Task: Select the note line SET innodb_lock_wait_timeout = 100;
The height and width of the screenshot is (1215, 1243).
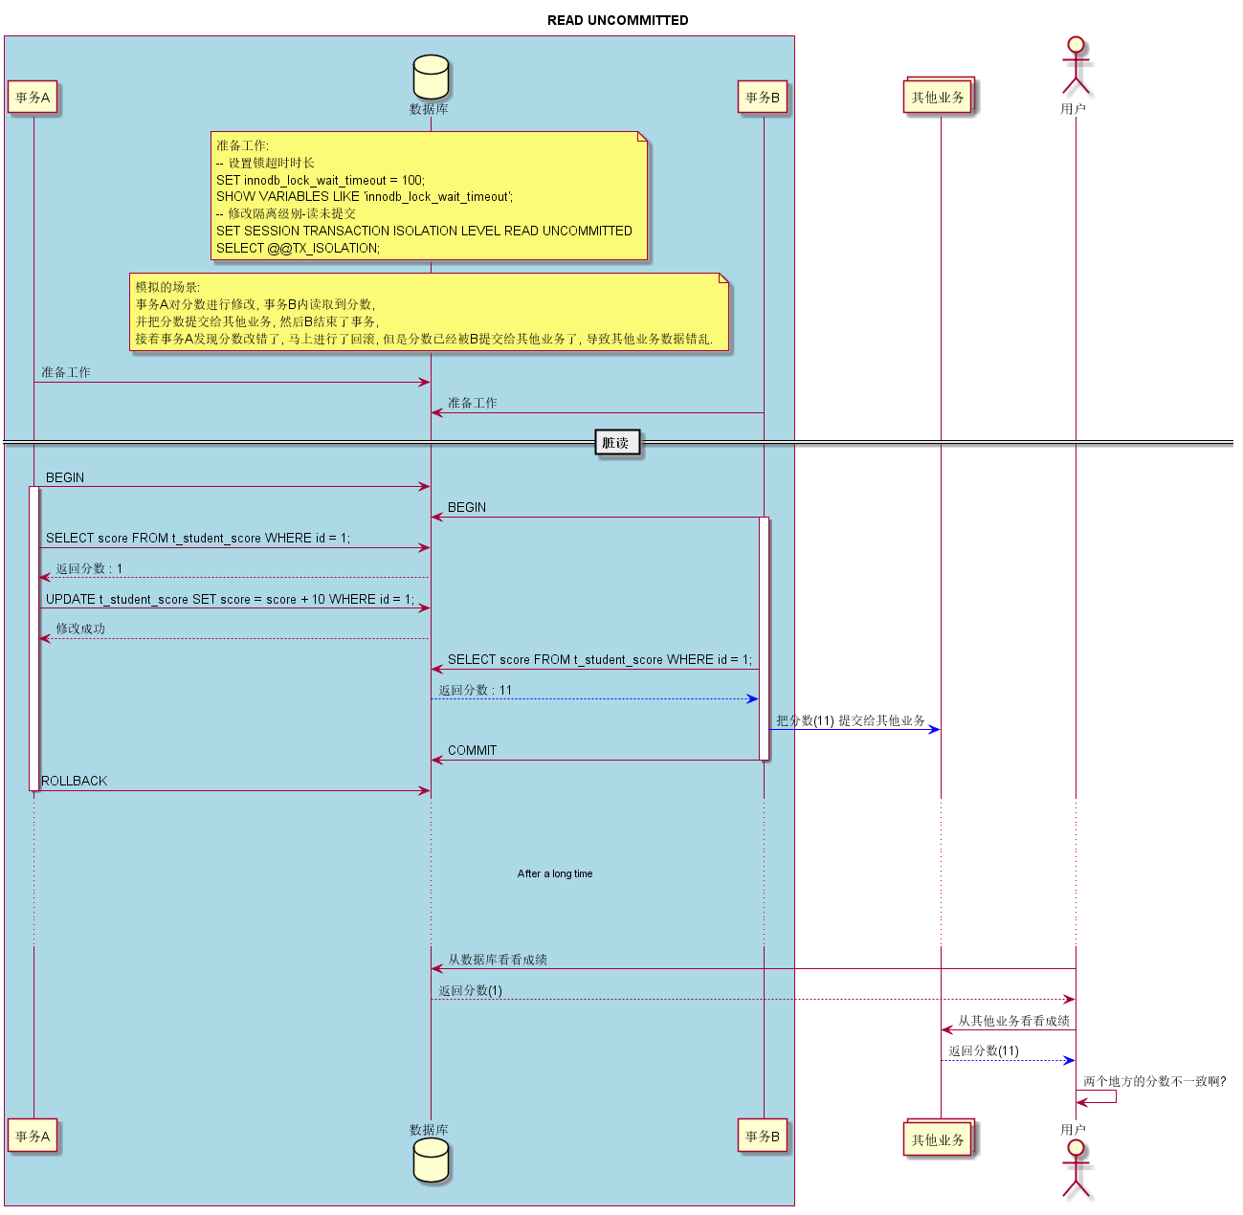Action: coord(321,180)
